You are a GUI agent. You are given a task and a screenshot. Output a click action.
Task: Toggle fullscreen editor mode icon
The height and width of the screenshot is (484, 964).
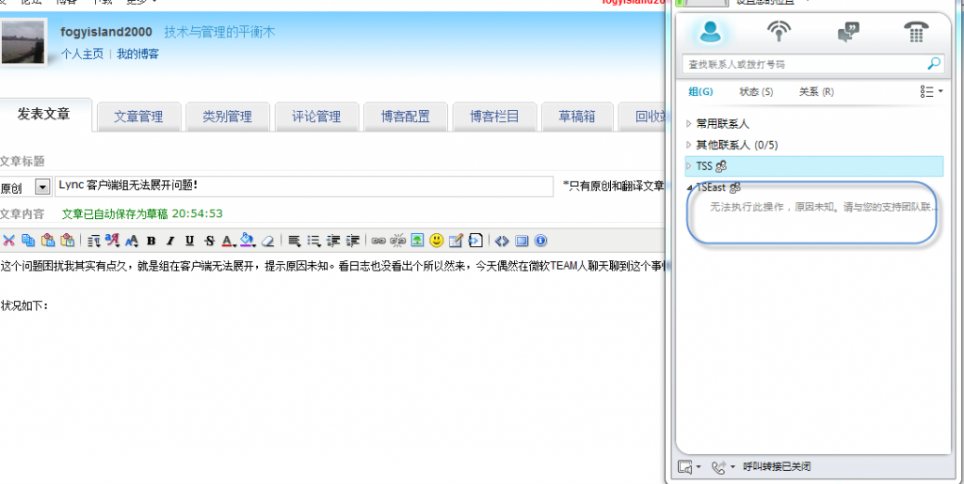coord(522,241)
